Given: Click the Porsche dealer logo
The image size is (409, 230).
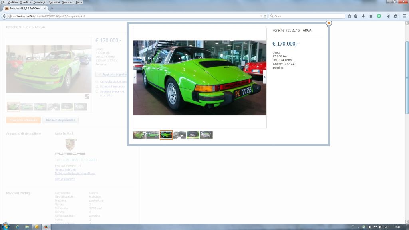Looking at the screenshot, I should coord(70,147).
